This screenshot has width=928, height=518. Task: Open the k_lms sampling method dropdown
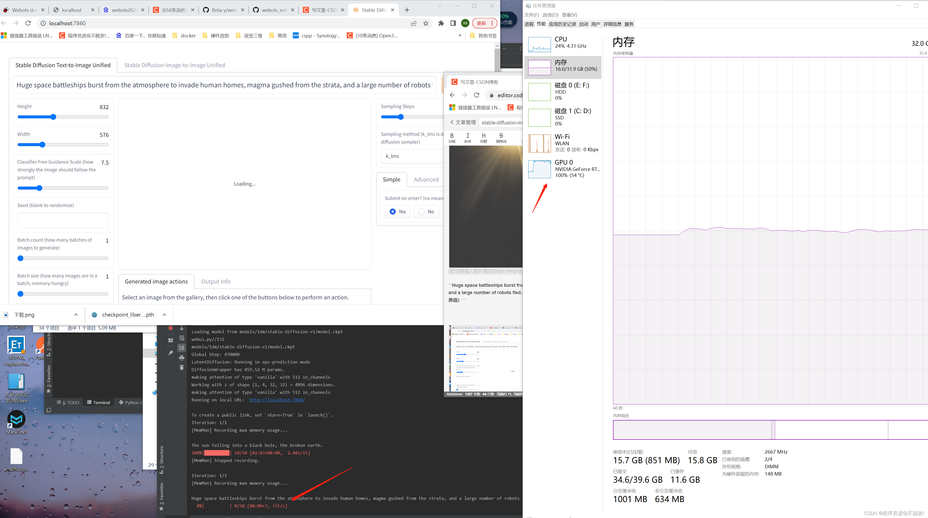pos(412,156)
